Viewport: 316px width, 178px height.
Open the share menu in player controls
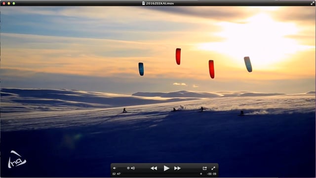(x=204, y=168)
